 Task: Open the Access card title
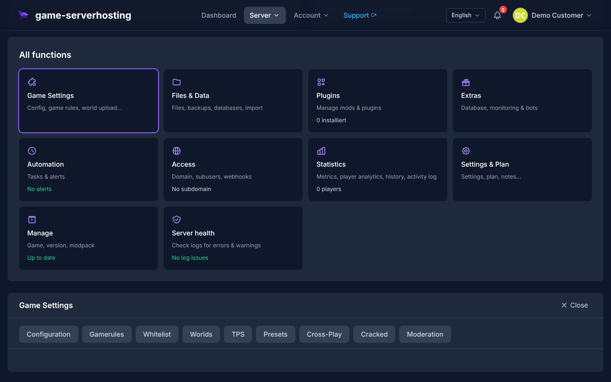click(184, 164)
